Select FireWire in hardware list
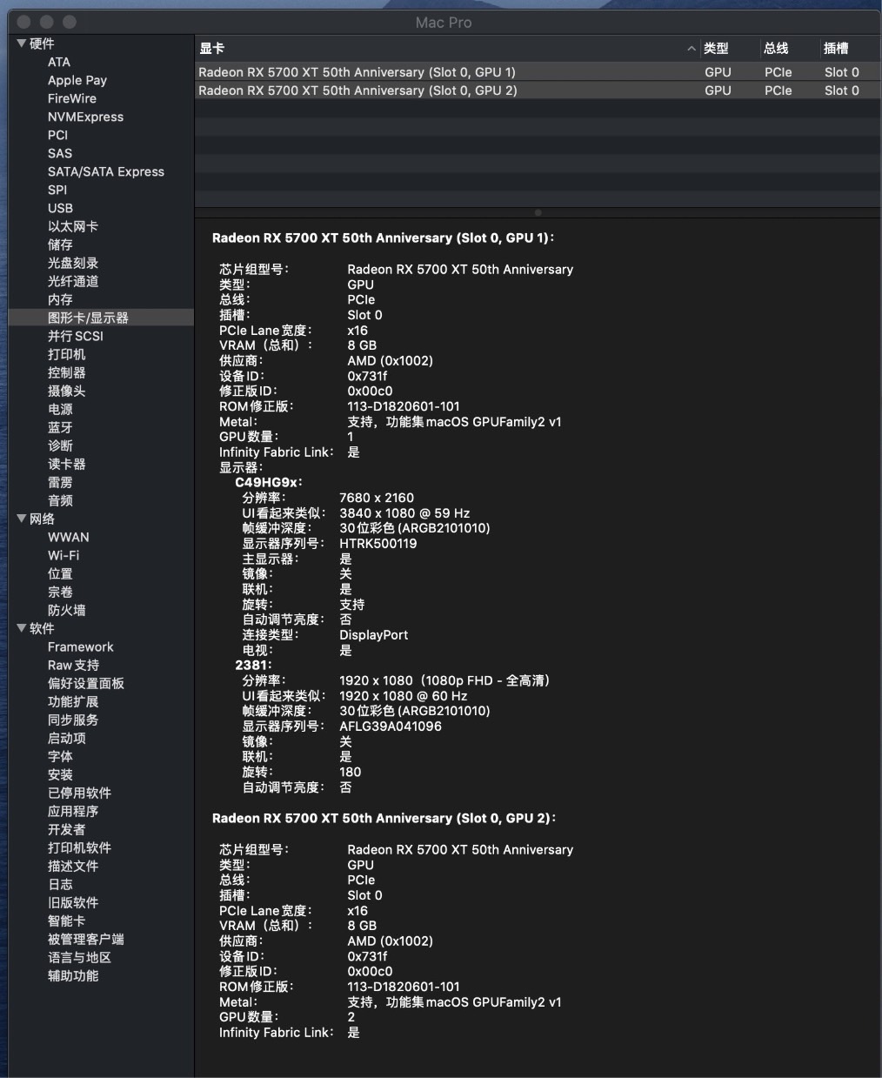Viewport: 882px width, 1078px height. (x=72, y=98)
